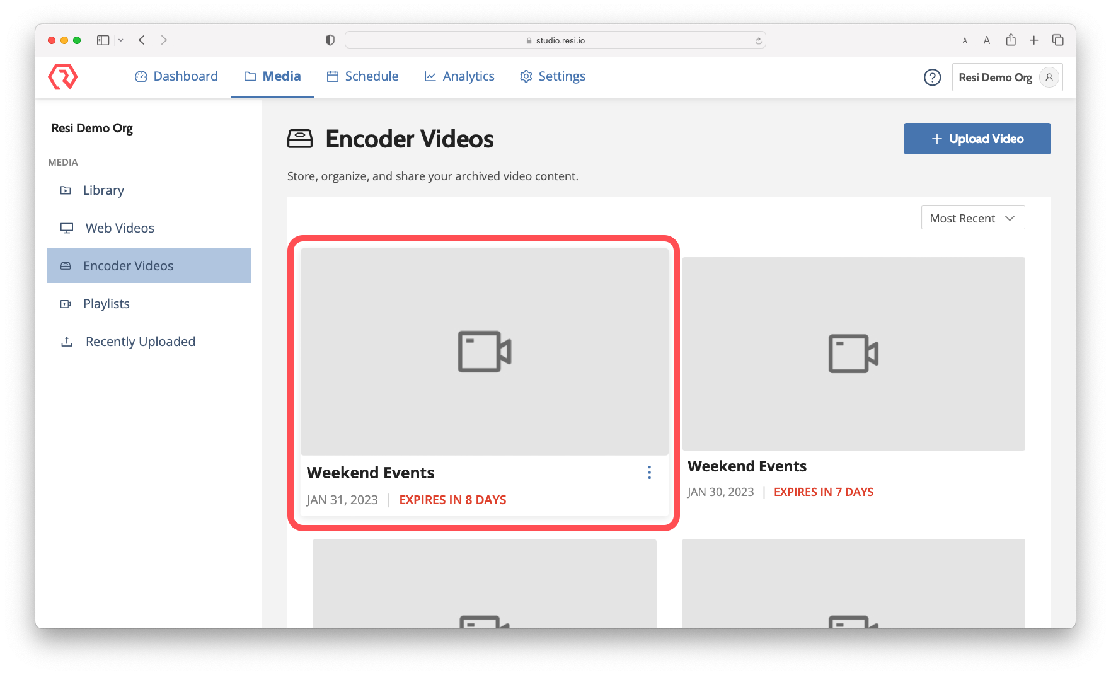Open the Weekend Events Jan 31 thumbnail

[x=484, y=351]
